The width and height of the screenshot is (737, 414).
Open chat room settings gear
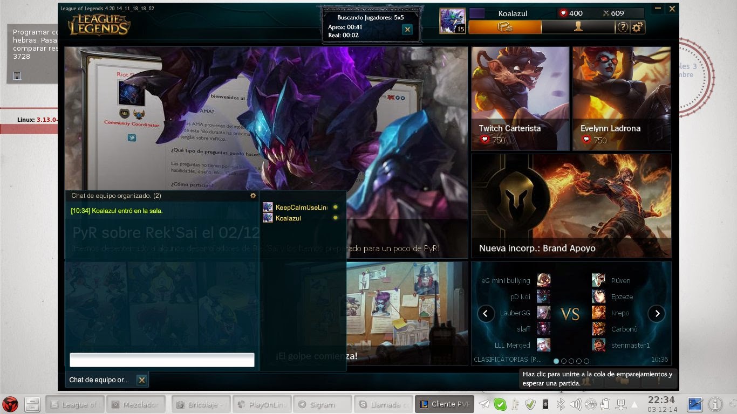point(253,196)
